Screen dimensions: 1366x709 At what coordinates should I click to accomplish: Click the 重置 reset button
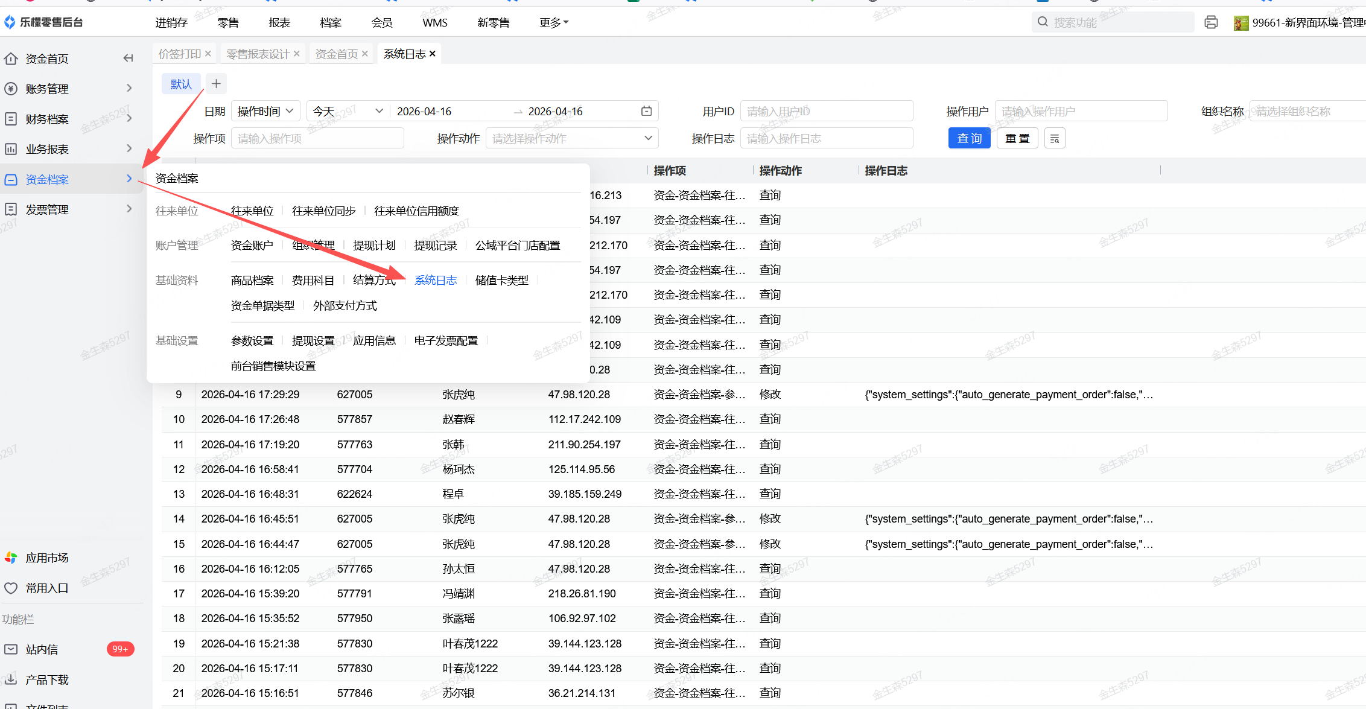(x=1017, y=139)
